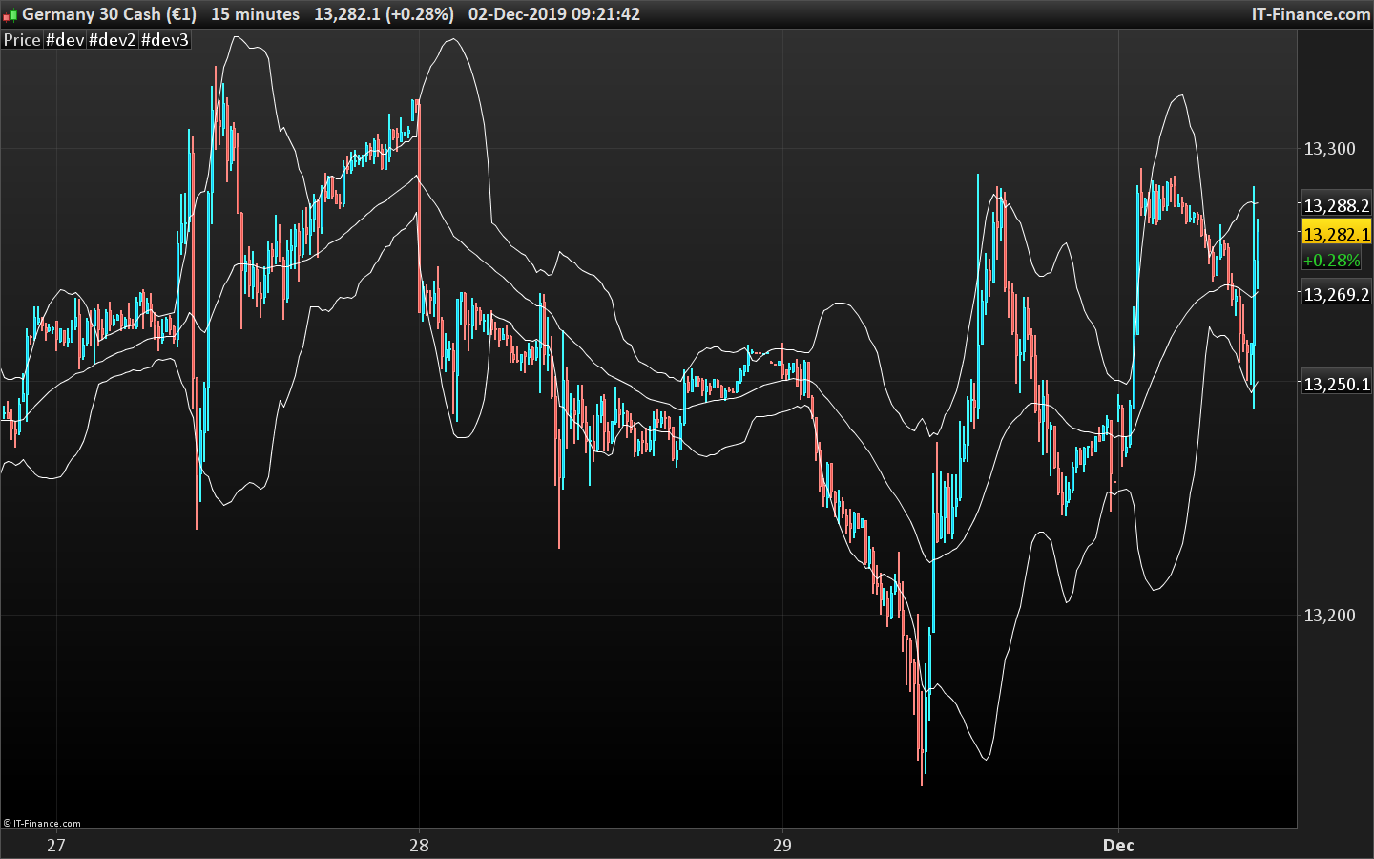Click the green +0.28% change tag
The image size is (1374, 859).
[x=1332, y=260]
